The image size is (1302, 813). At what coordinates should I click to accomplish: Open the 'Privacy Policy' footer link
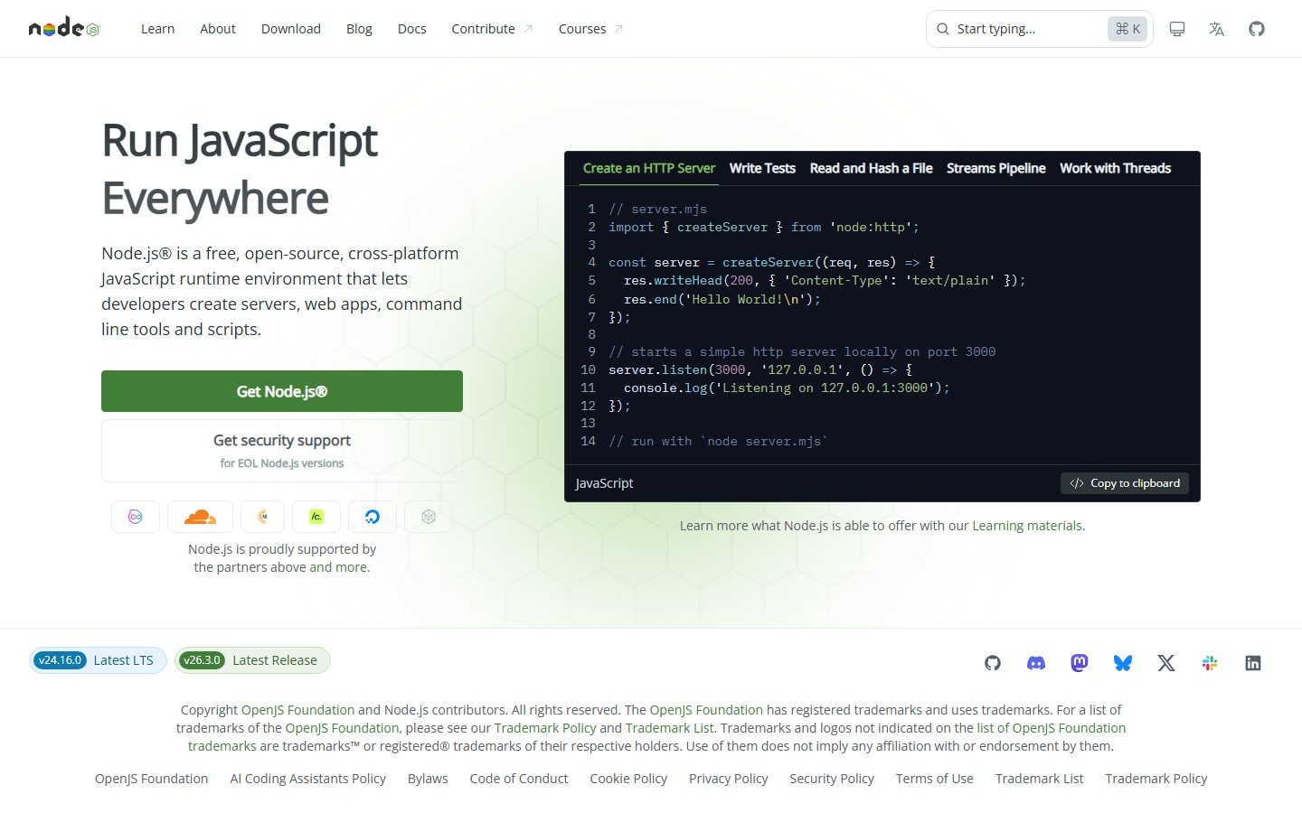[729, 779]
